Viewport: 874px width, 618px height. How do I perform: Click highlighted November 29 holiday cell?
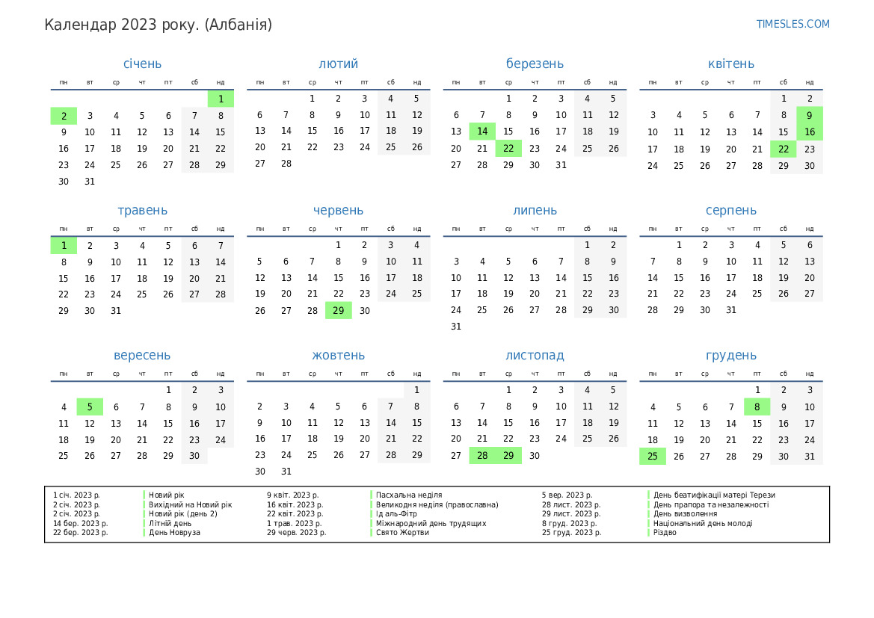[508, 455]
